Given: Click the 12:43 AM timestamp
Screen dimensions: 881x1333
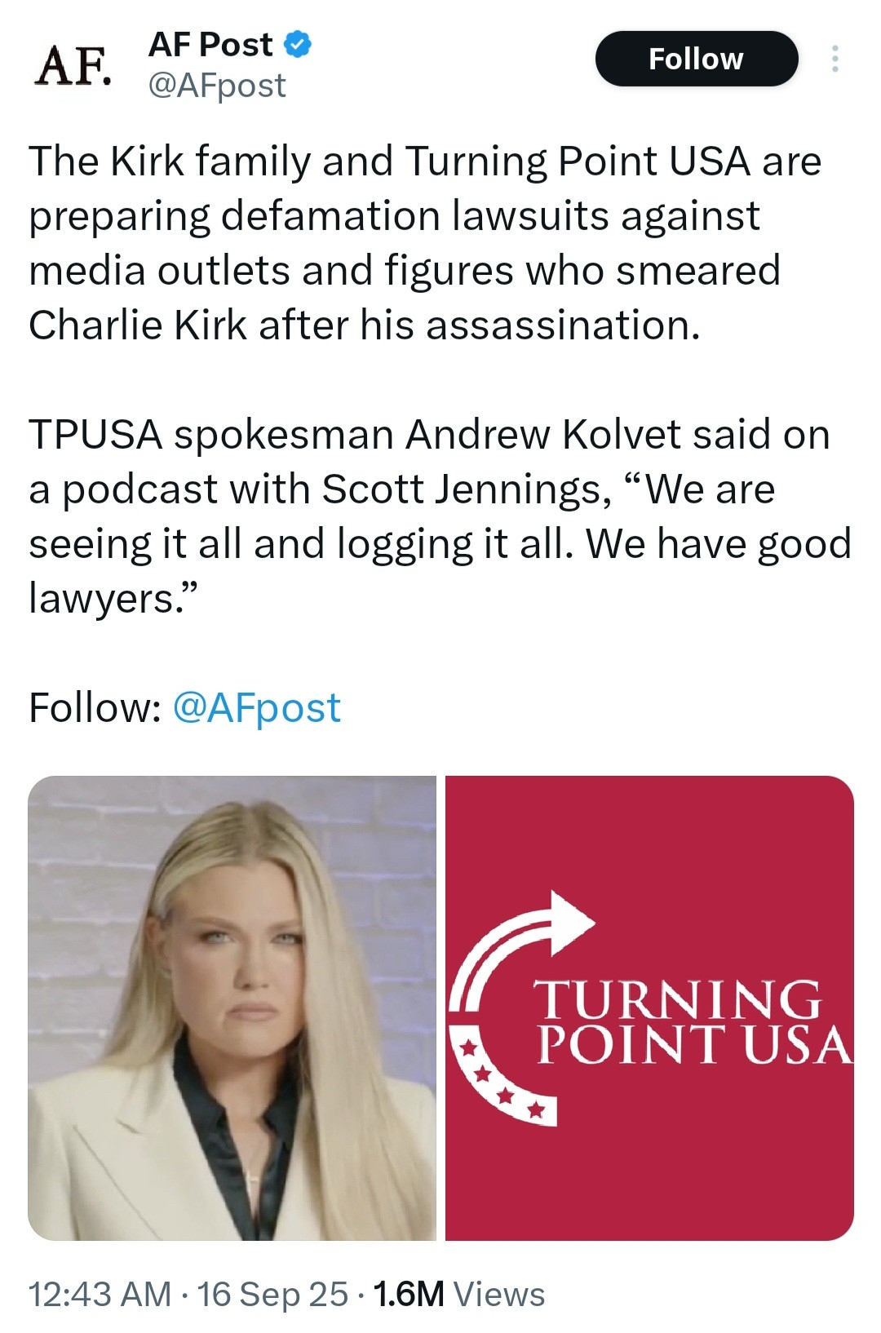Looking at the screenshot, I should (100, 1295).
